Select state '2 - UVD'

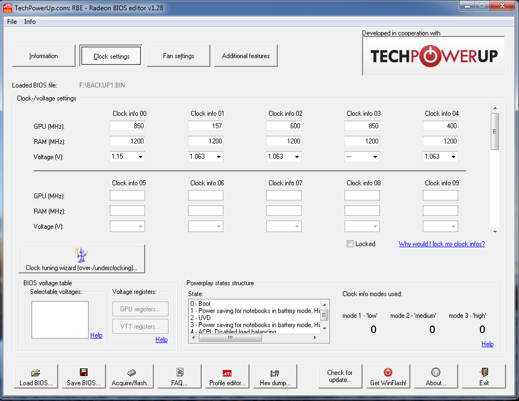pos(201,318)
